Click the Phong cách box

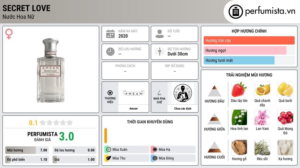(125, 71)
